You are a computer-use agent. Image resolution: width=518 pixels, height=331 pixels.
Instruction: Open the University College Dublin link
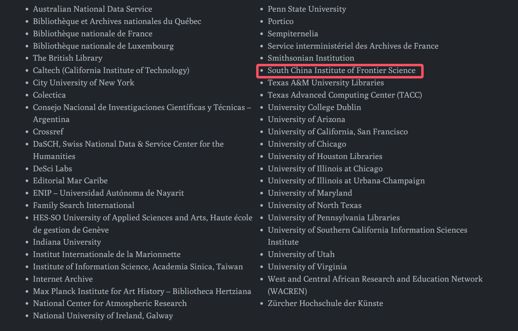click(x=314, y=107)
